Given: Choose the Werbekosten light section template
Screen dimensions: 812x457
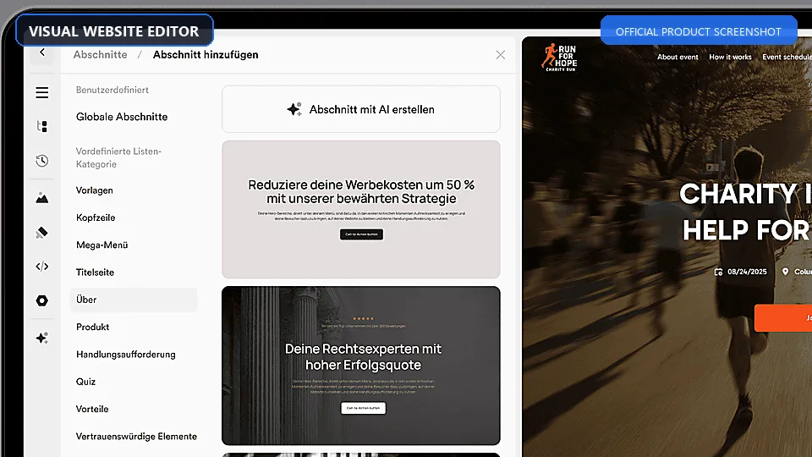Looking at the screenshot, I should (361, 209).
